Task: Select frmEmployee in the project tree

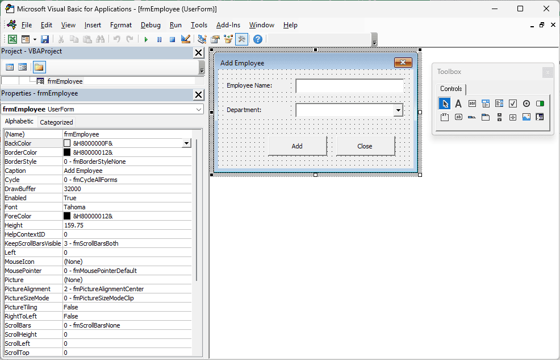Action: pos(65,81)
